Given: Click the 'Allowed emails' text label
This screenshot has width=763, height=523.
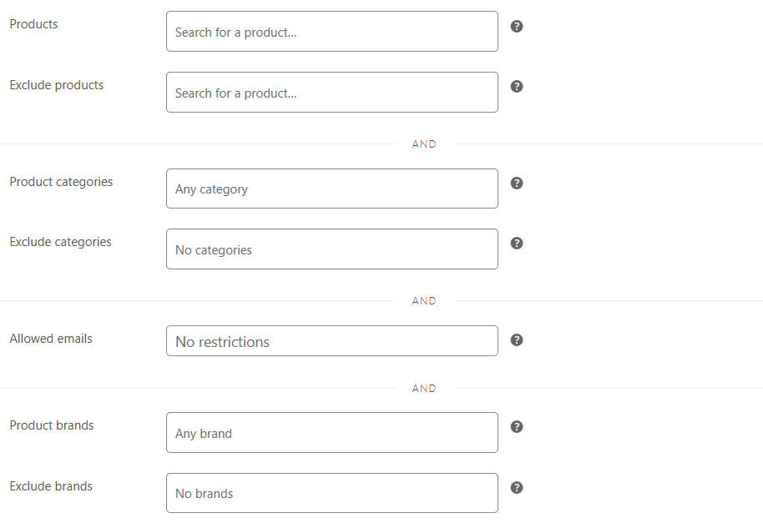Looking at the screenshot, I should 51,339.
